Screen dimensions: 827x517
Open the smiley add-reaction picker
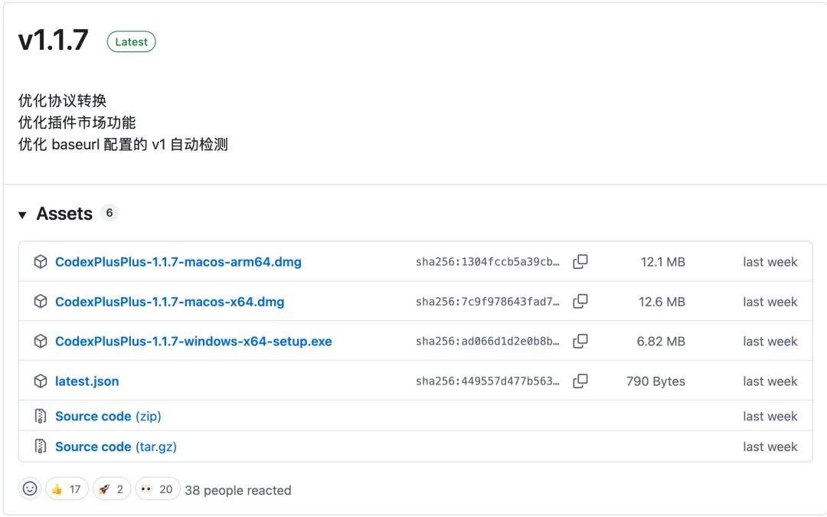30,489
